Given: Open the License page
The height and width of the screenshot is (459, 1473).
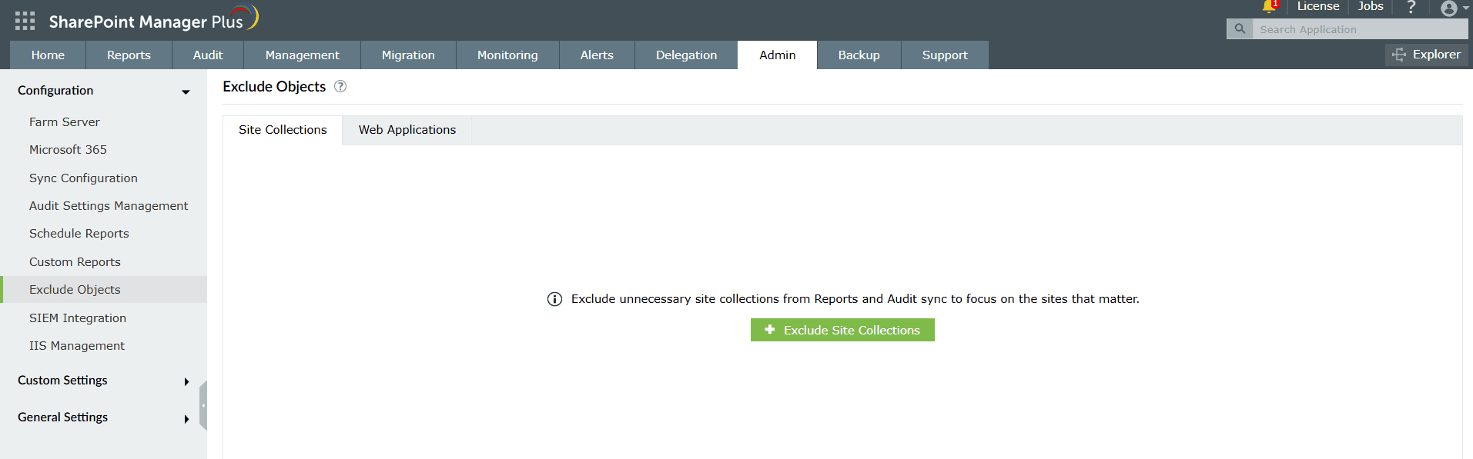Looking at the screenshot, I should pos(1317,6).
